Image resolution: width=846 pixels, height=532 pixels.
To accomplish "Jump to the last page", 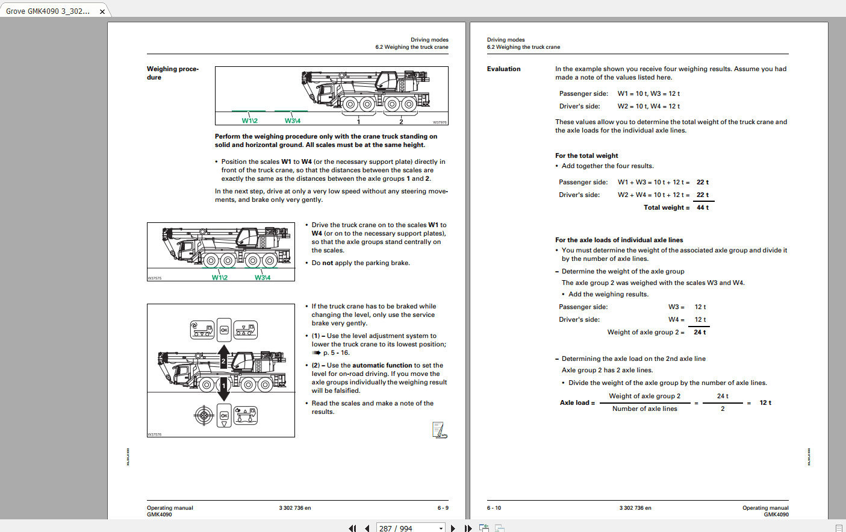I will (x=468, y=528).
